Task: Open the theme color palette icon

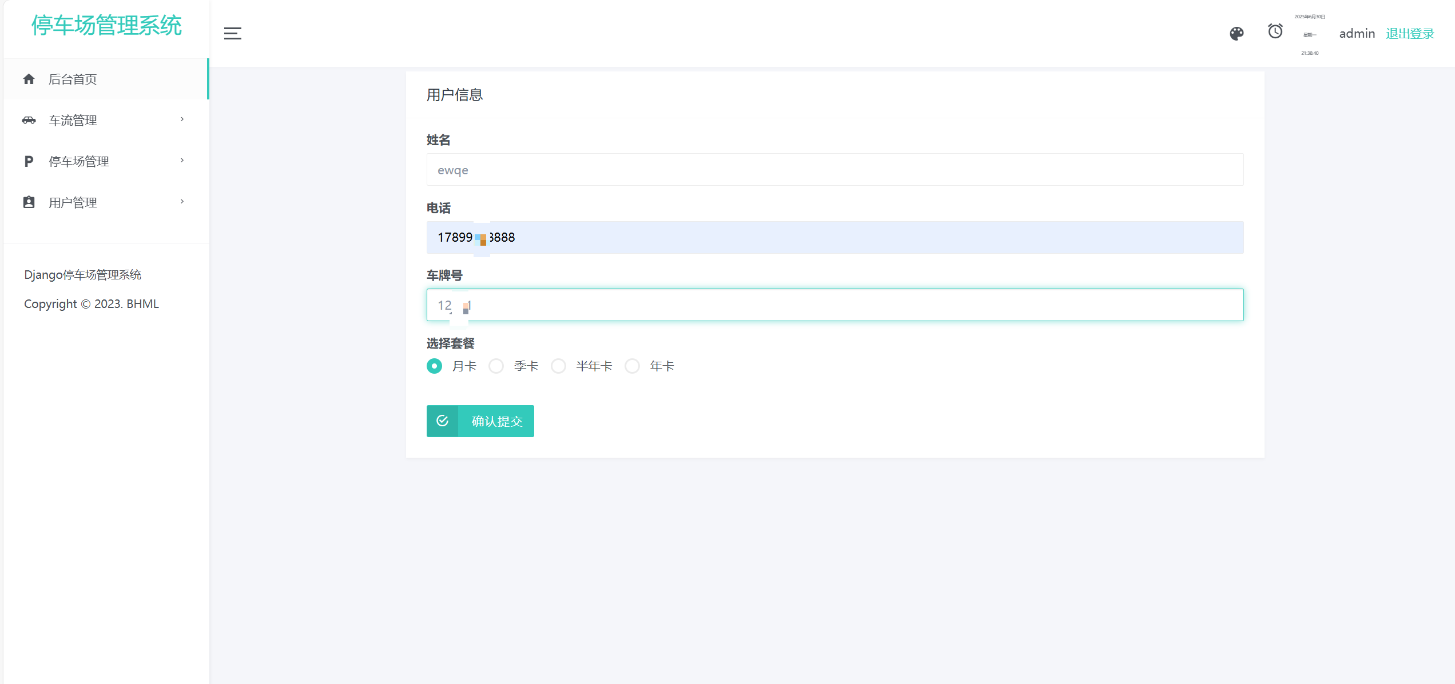Action: (1237, 34)
